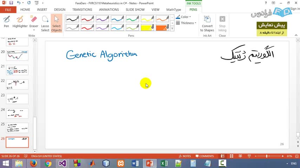Expand the Pens gallery more button

pyautogui.click(x=172, y=28)
